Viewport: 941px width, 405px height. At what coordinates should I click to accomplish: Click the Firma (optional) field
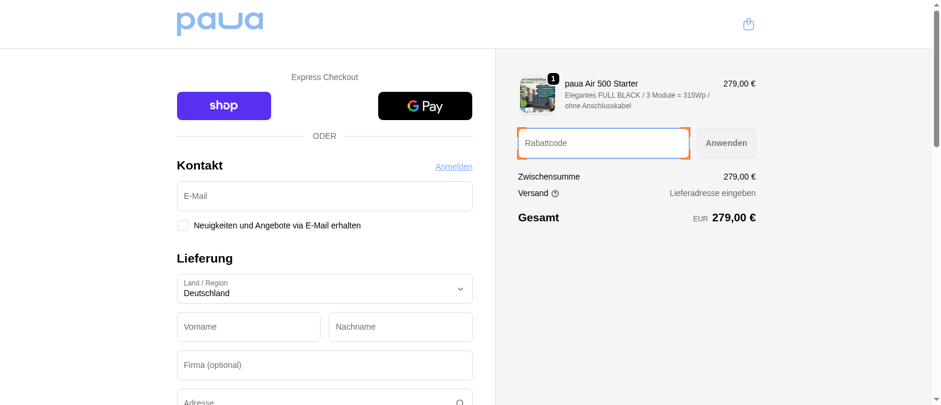[x=324, y=365]
